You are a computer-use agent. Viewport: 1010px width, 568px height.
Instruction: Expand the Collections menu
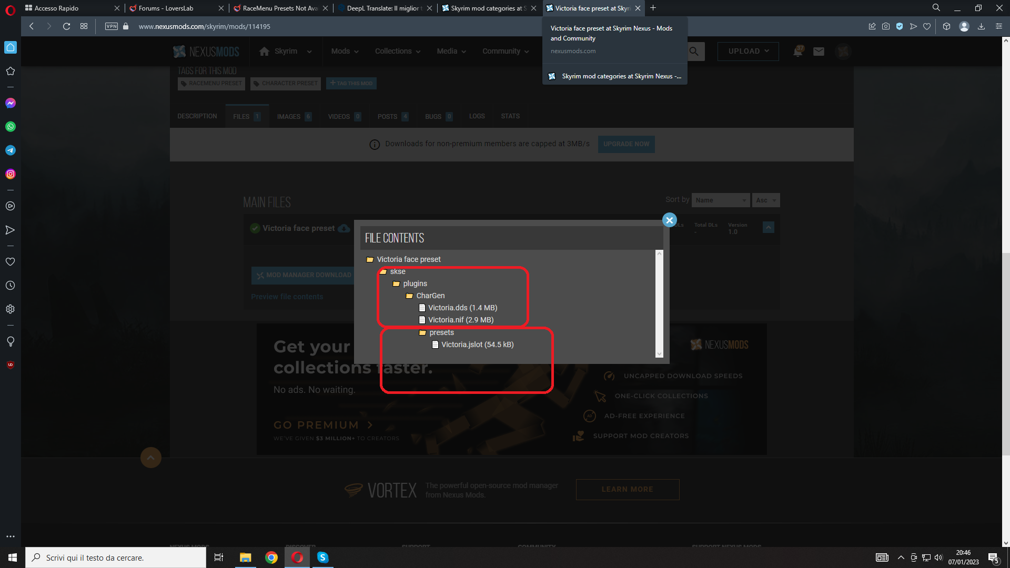[398, 51]
